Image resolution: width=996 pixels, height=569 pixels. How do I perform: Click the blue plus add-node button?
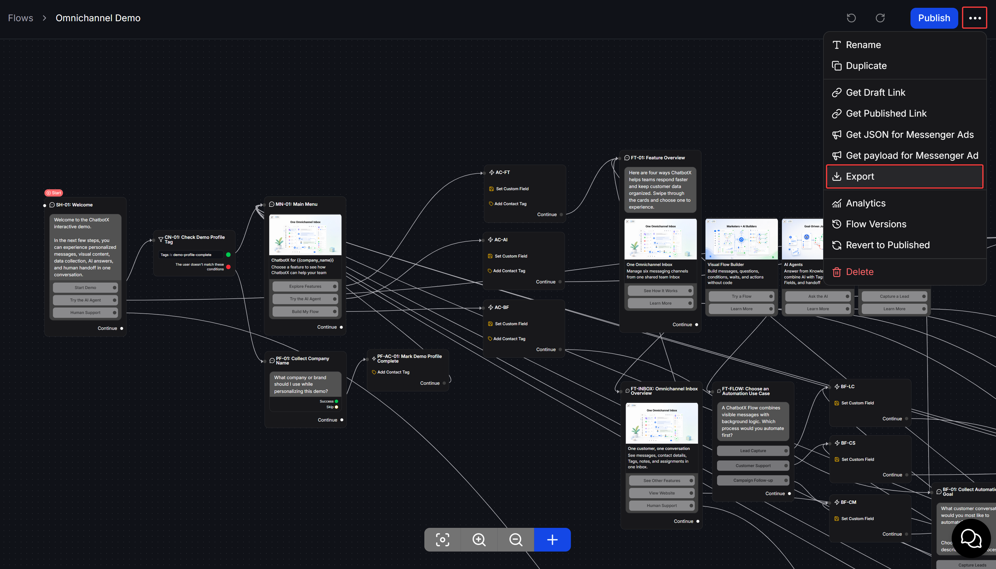[x=552, y=540]
